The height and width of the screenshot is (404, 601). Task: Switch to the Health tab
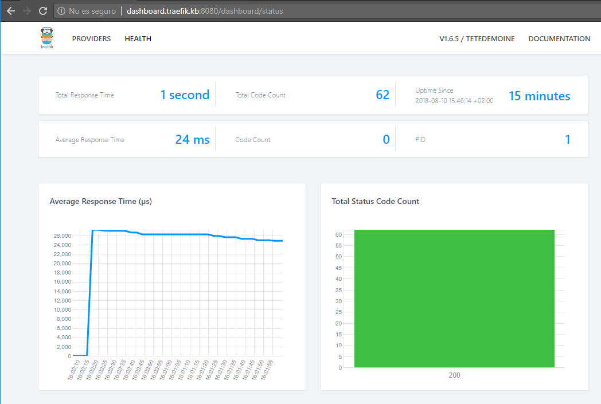coord(138,38)
